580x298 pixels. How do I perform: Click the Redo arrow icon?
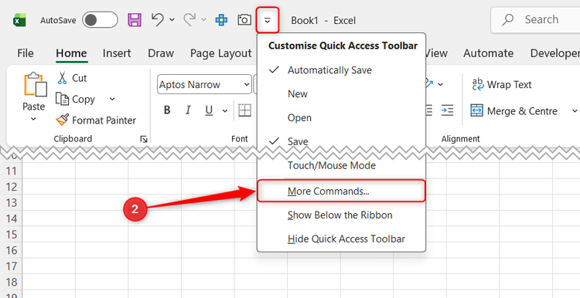pos(189,19)
